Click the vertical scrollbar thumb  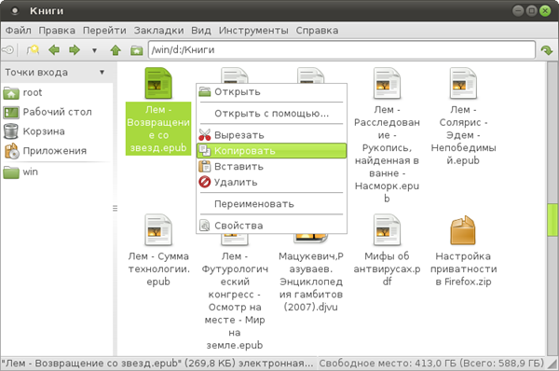coord(552,220)
